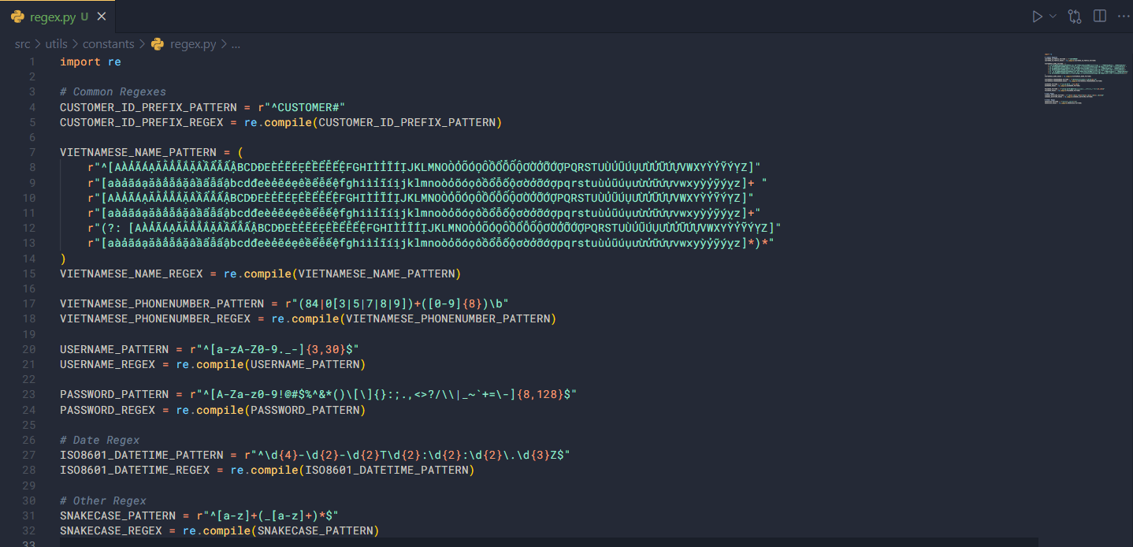Click the "# Date Regex" comment

[x=99, y=440]
